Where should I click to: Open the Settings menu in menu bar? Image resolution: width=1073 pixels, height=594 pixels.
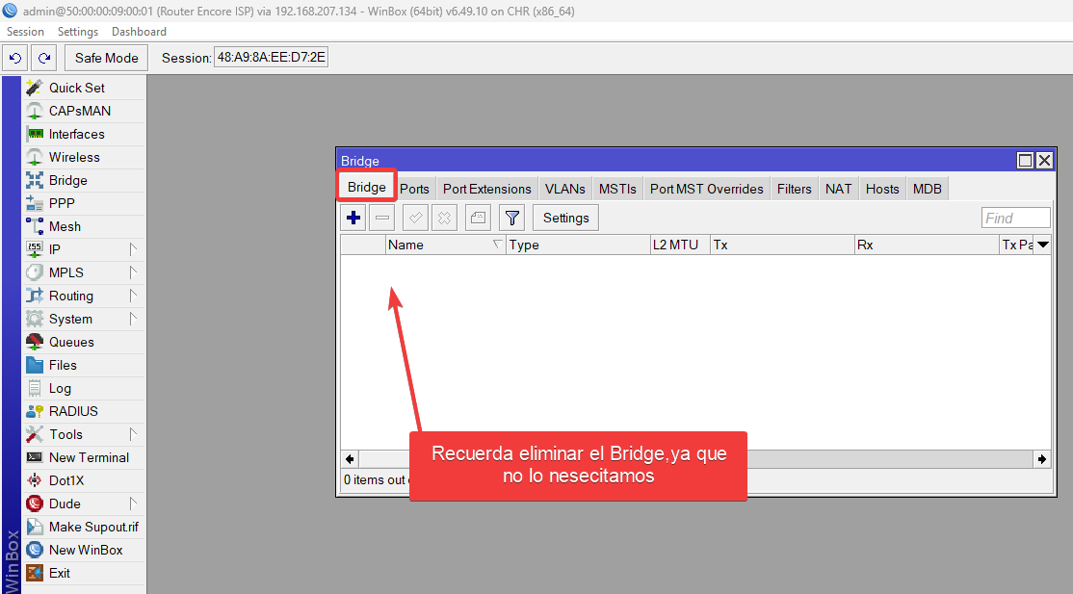coord(78,32)
